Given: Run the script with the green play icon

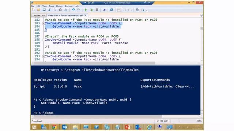Looking at the screenshot, I should 86,10.
